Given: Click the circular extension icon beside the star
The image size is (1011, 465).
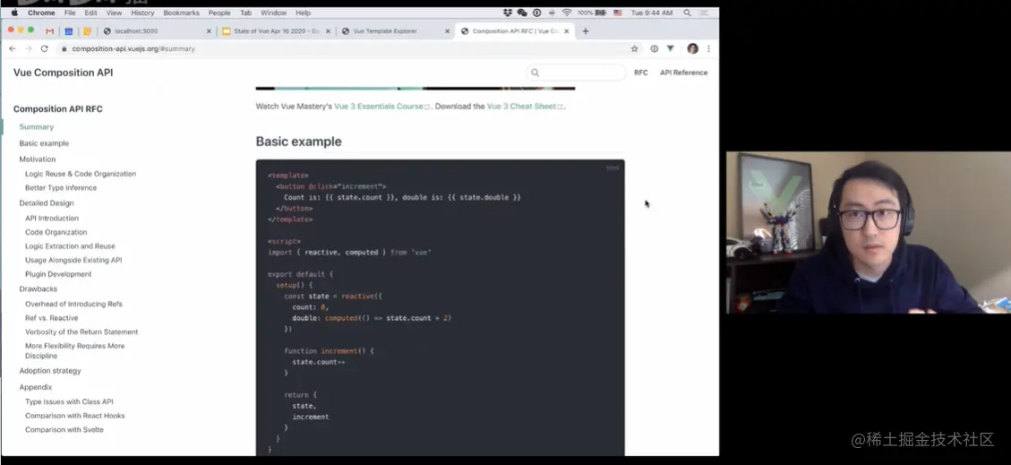Looking at the screenshot, I should [x=654, y=48].
